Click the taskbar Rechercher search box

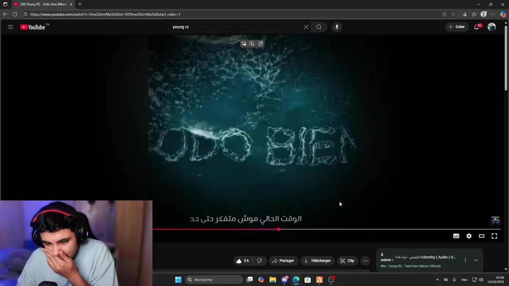tap(214, 280)
